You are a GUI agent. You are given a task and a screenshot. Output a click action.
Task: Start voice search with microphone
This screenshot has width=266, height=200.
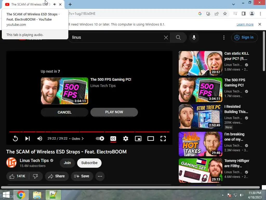194,37
